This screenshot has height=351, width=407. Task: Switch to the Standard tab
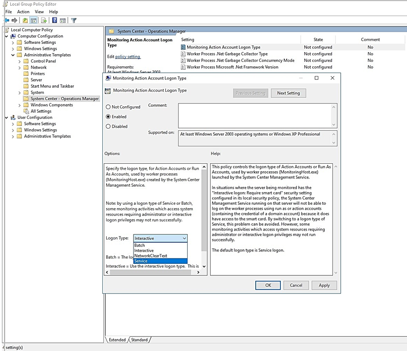(x=139, y=339)
